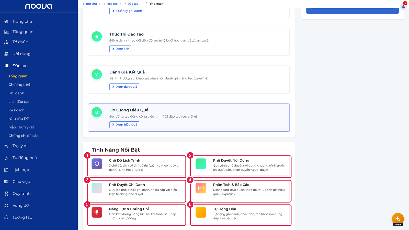409x230 pixels.
Task: Click the Xem đánh giá button
Action: point(124,87)
